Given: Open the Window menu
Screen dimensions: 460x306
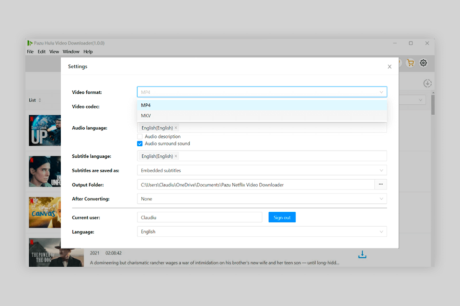Looking at the screenshot, I should (71, 52).
